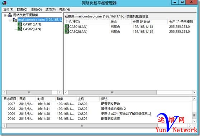Click the CAS02(LAN) icon in host list
The image size is (200, 136).
click(x=67, y=31)
